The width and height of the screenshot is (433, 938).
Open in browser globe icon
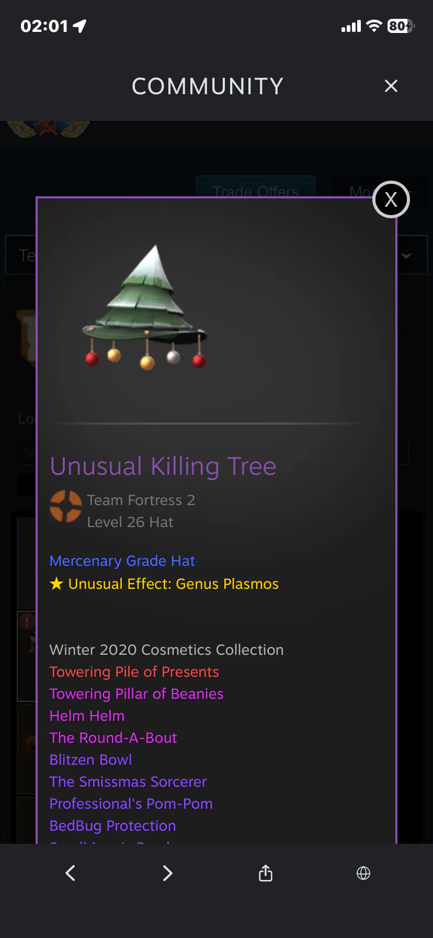tap(363, 873)
